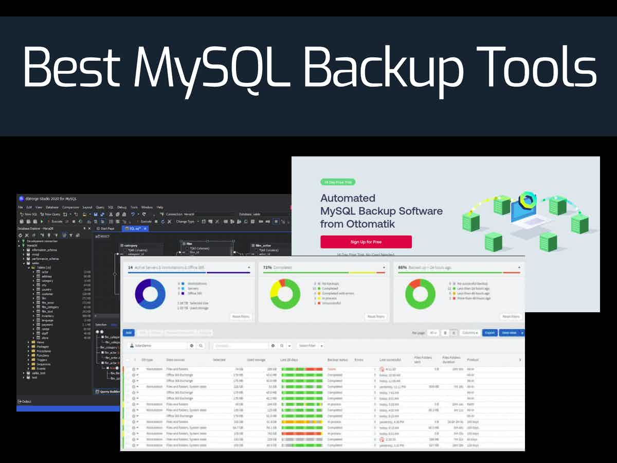The image size is (617, 463).
Task: Click the delete X icon in Database Explorer
Action: pos(26,234)
